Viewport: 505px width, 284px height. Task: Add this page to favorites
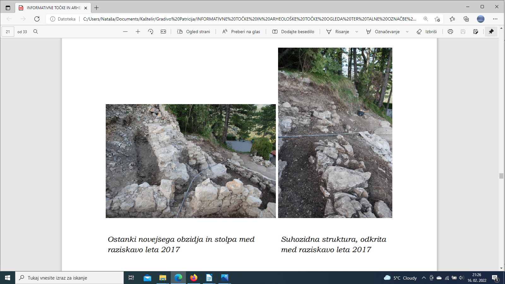click(x=437, y=19)
